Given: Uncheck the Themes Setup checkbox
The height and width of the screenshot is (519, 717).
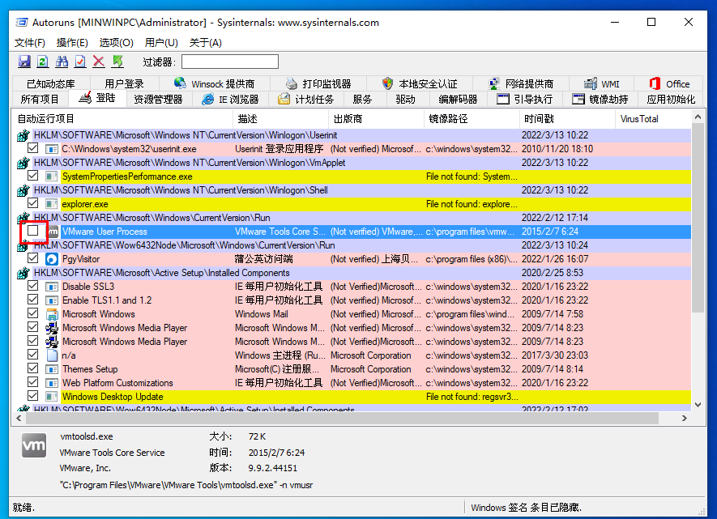Looking at the screenshot, I should (32, 368).
